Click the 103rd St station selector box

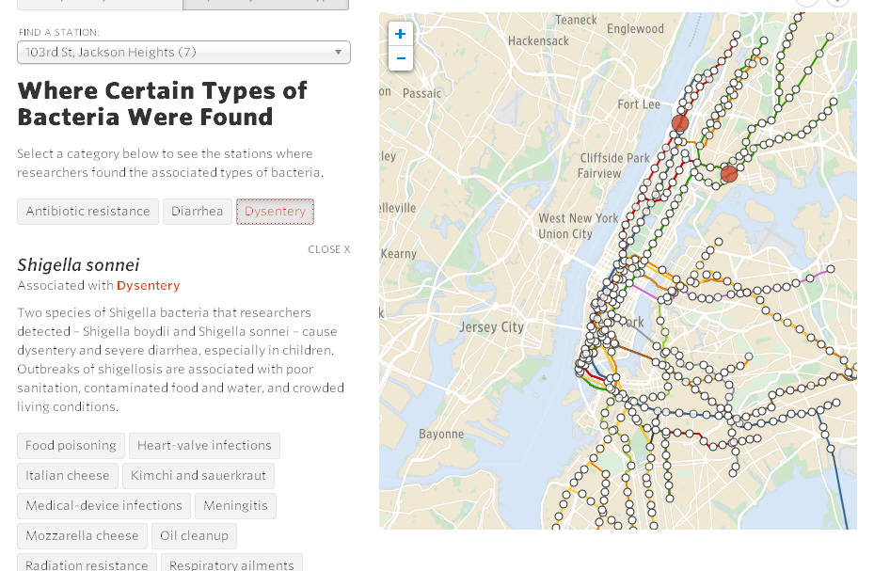[184, 53]
